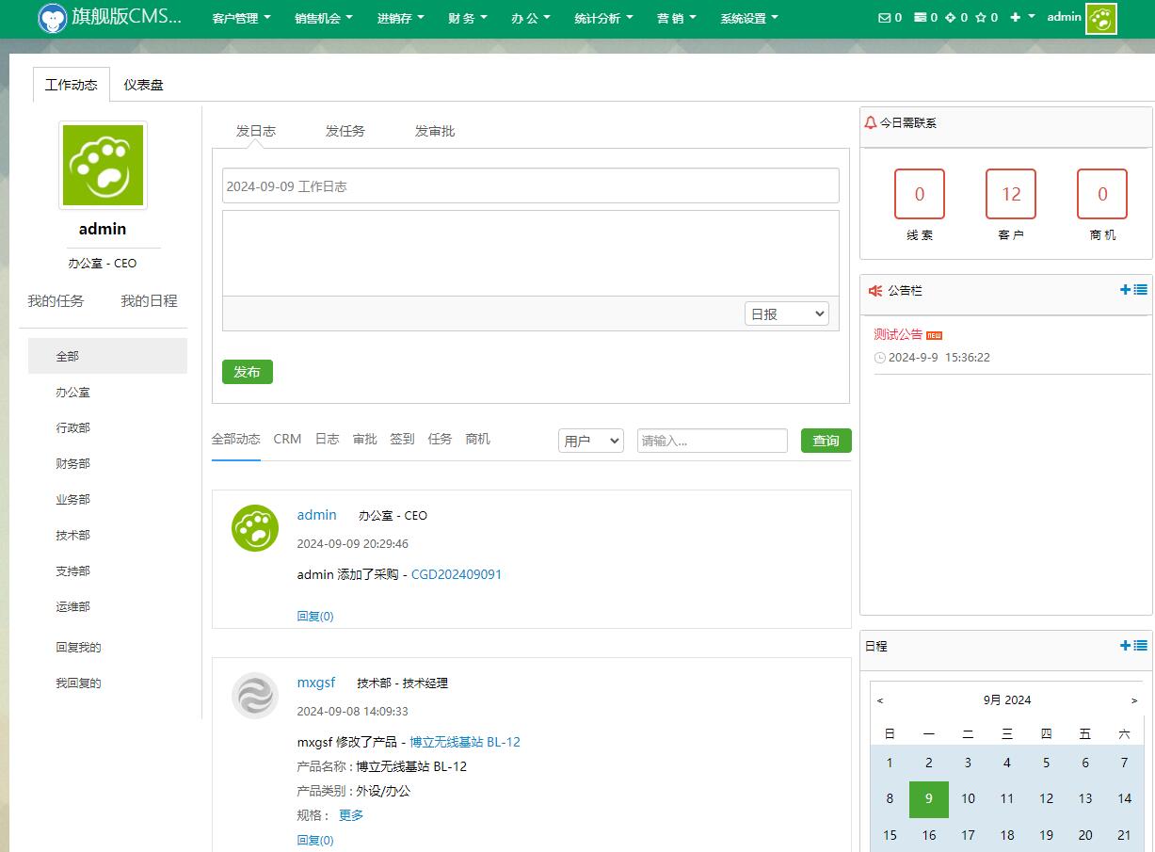Switch to the 仪表盘 tab
1155x852 pixels.
coord(143,85)
